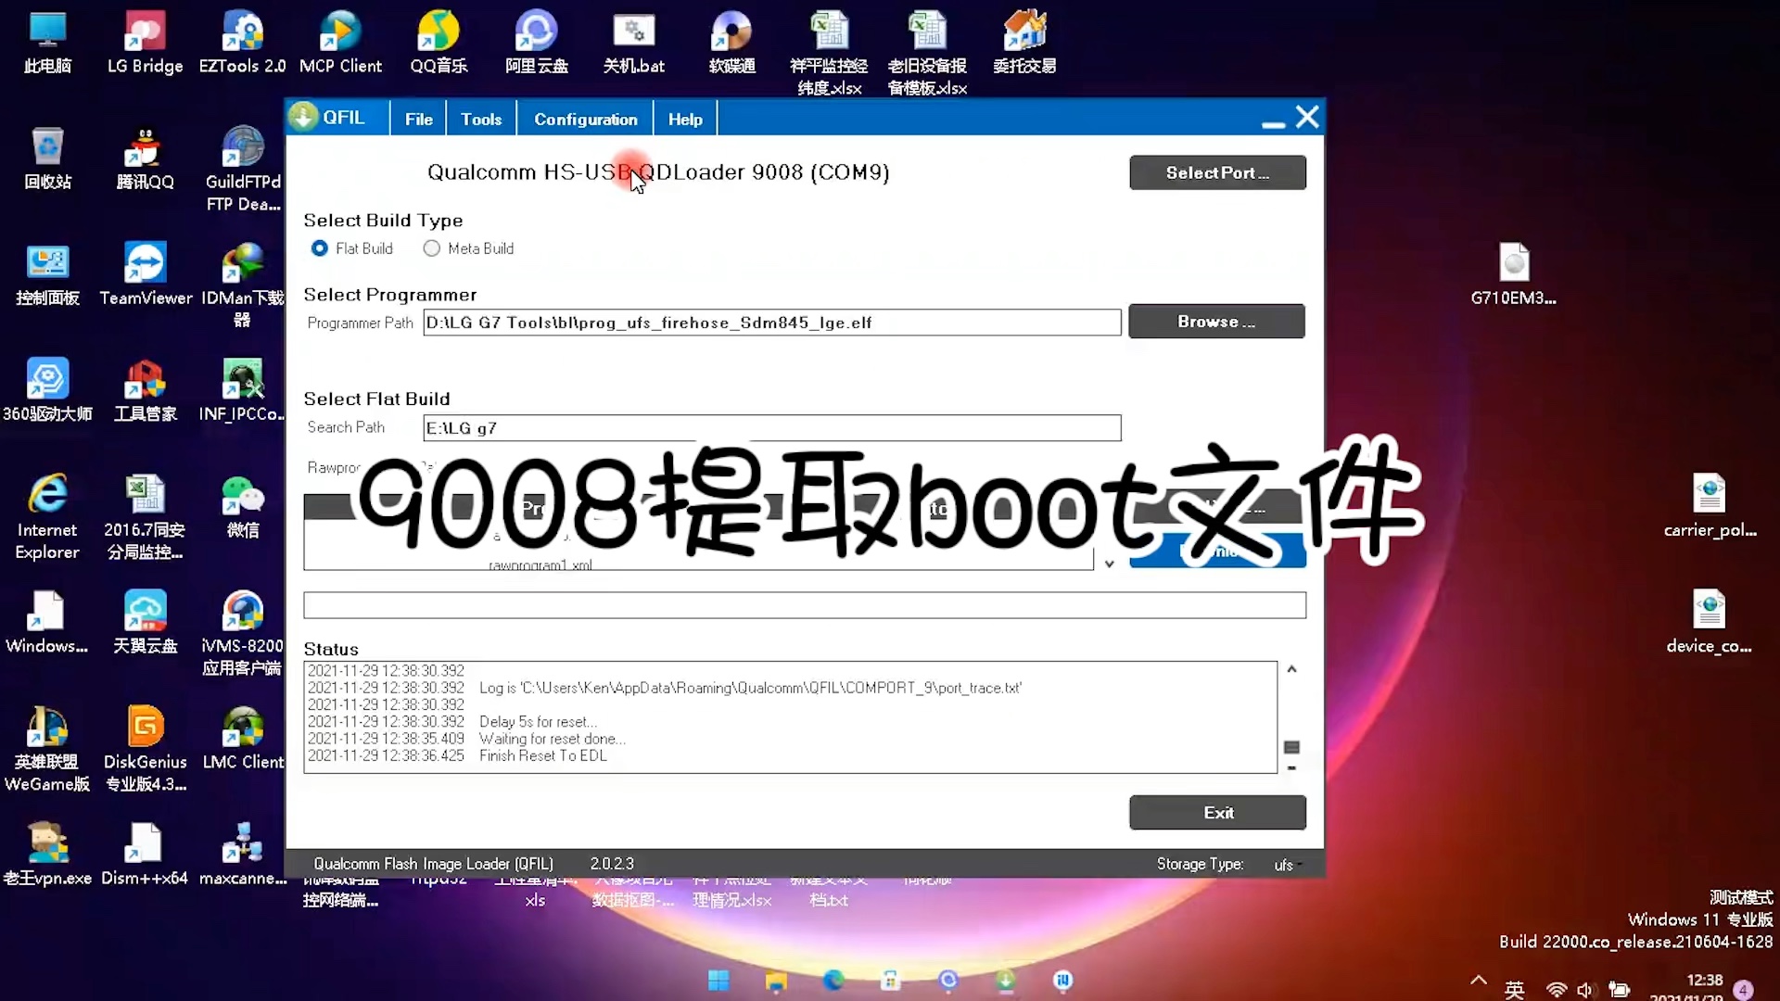
Task: Open Internet Explorer desktop icon
Action: coord(47,516)
